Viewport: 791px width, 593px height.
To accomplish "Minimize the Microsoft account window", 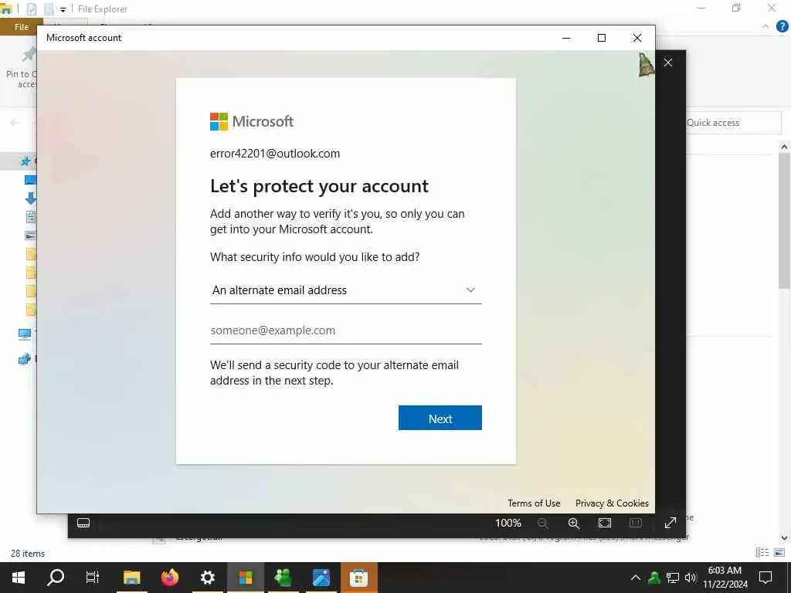I will [566, 38].
